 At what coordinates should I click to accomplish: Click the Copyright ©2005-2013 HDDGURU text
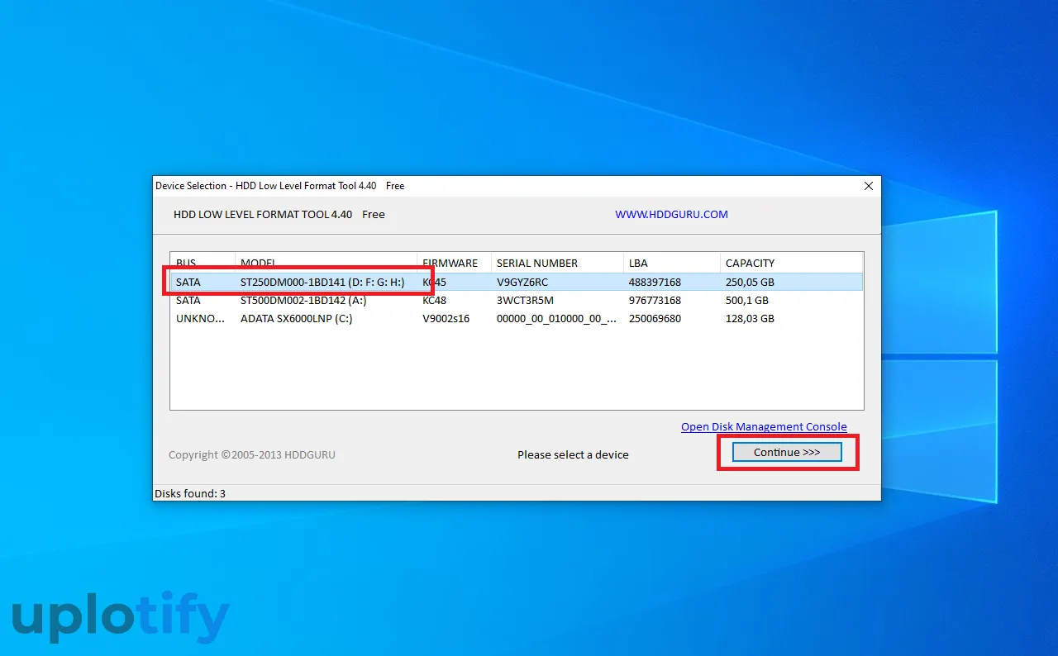(x=252, y=454)
